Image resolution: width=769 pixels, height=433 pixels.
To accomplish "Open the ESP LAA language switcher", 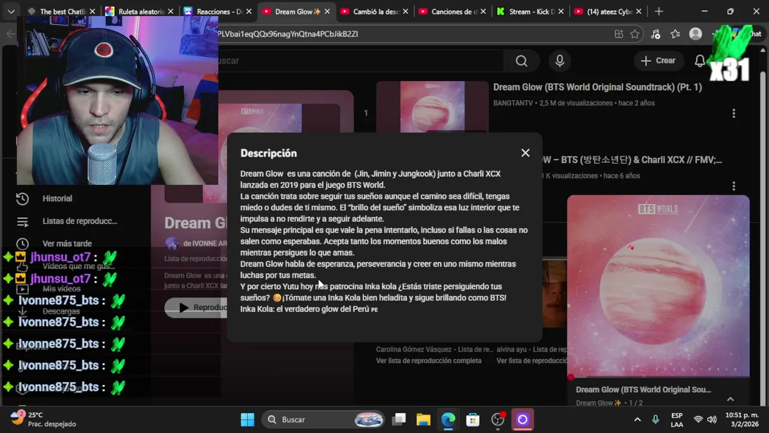I will 677,419.
